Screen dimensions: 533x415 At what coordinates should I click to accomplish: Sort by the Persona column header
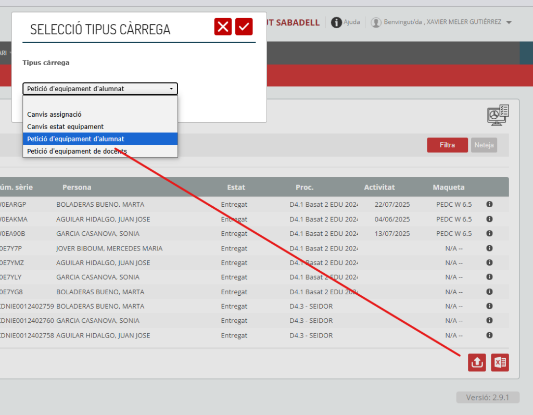(77, 187)
